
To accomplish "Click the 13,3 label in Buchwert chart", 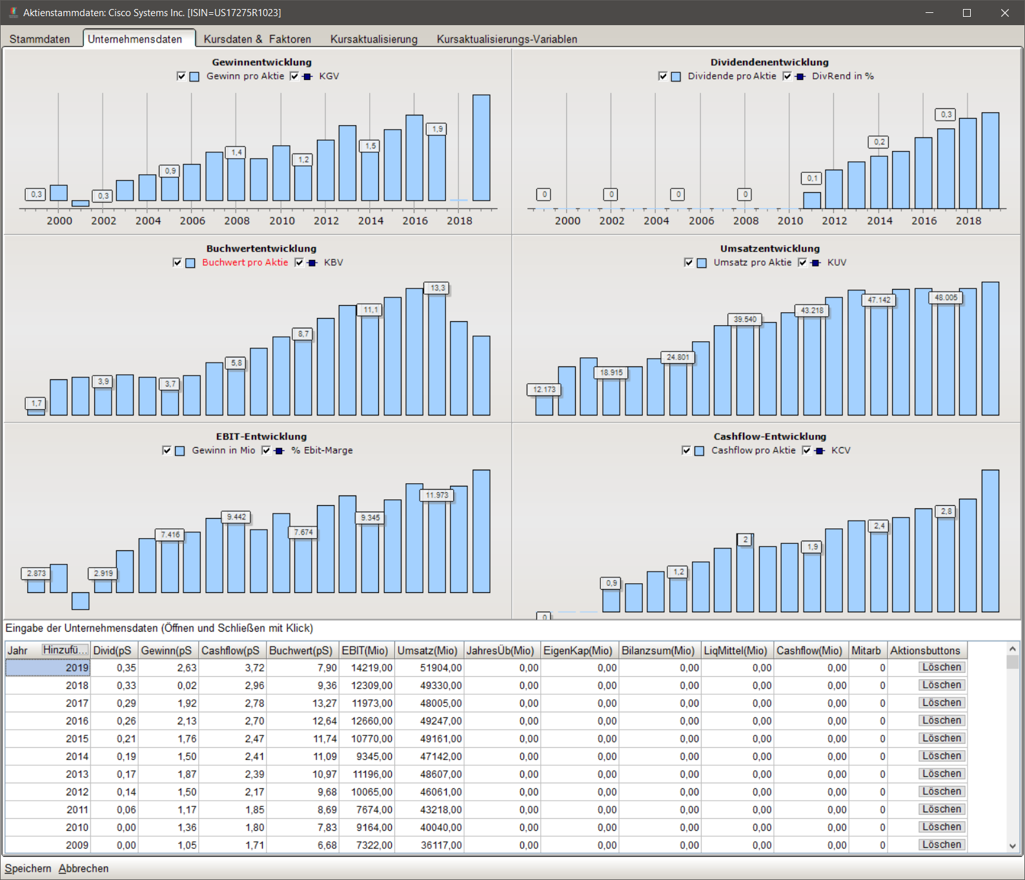I will point(438,288).
